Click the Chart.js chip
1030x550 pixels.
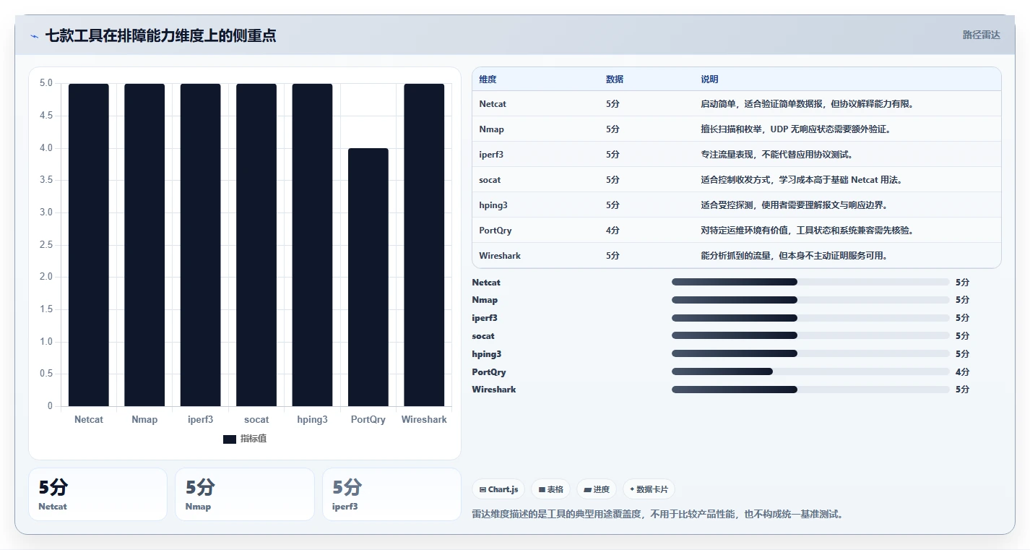(x=498, y=489)
